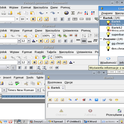Click the Paste icon in Gnumeric toolbar
Image resolution: width=124 pixels, height=124 pixels.
[32, 13]
